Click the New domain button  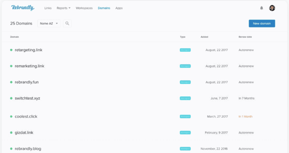[262, 23]
